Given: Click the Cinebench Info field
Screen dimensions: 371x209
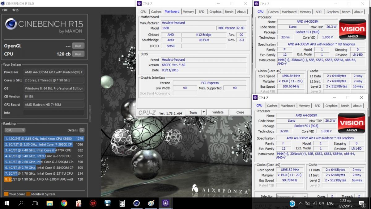Looking at the screenshot, I should (54, 113).
